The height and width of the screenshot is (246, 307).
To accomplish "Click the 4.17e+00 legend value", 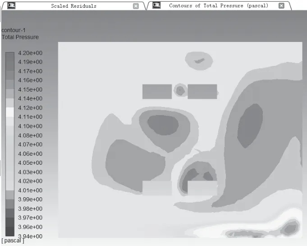I will [30, 71].
